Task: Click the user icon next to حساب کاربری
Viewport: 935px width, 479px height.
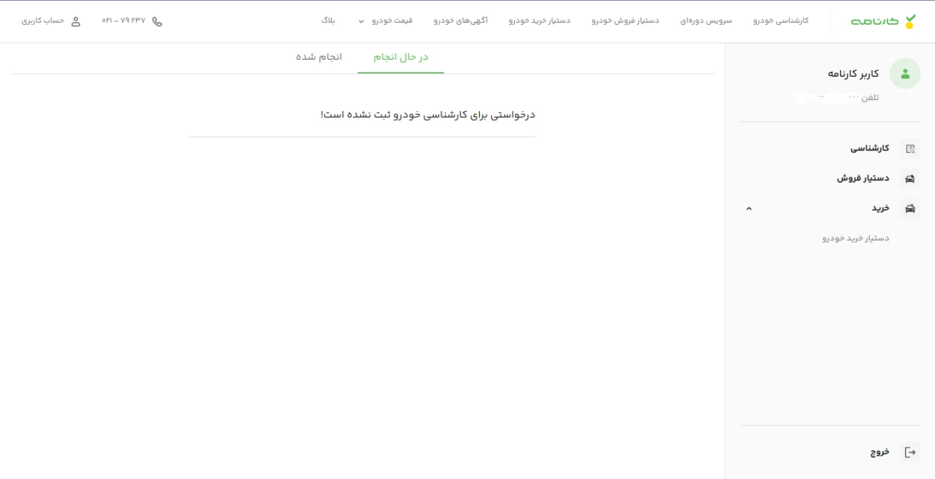Action: [76, 21]
